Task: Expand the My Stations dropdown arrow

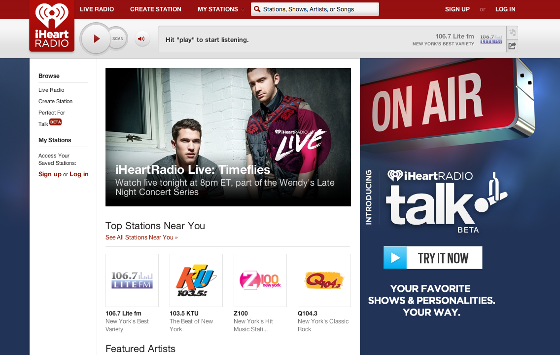Action: (x=243, y=10)
